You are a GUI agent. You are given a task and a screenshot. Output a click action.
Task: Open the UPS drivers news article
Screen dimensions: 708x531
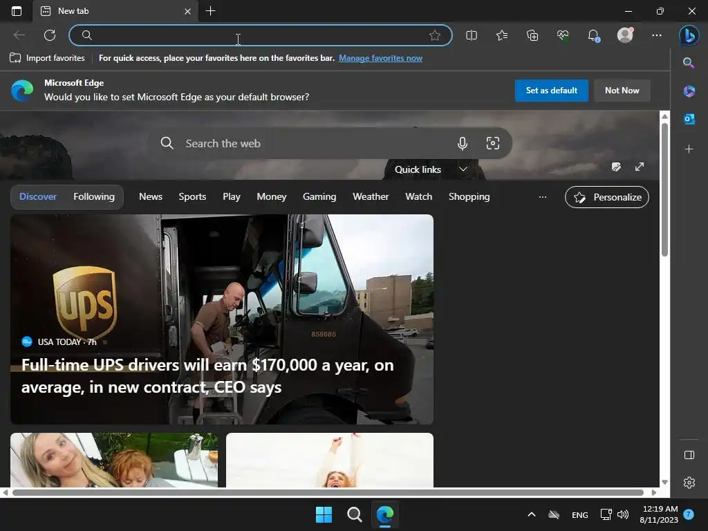tap(222, 319)
